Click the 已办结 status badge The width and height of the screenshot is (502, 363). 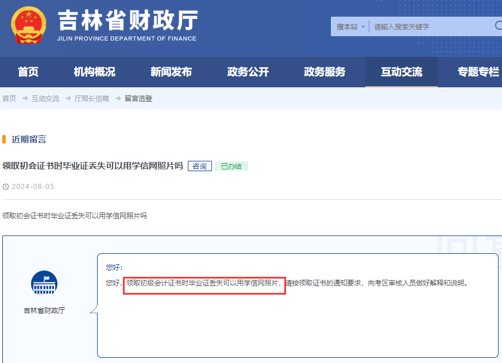tap(231, 166)
